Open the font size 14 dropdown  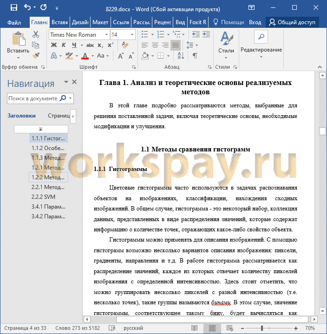[132, 34]
